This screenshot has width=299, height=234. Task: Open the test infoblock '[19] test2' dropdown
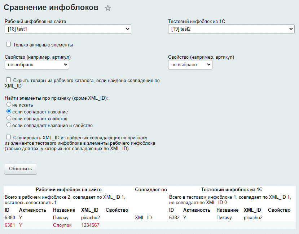[x=231, y=29]
